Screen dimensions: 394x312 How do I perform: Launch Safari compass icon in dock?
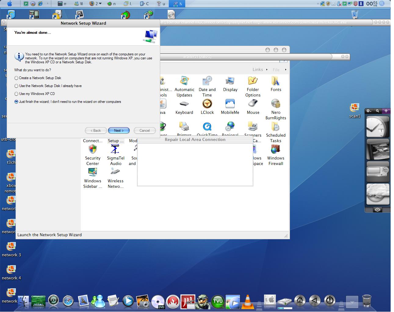point(68,301)
